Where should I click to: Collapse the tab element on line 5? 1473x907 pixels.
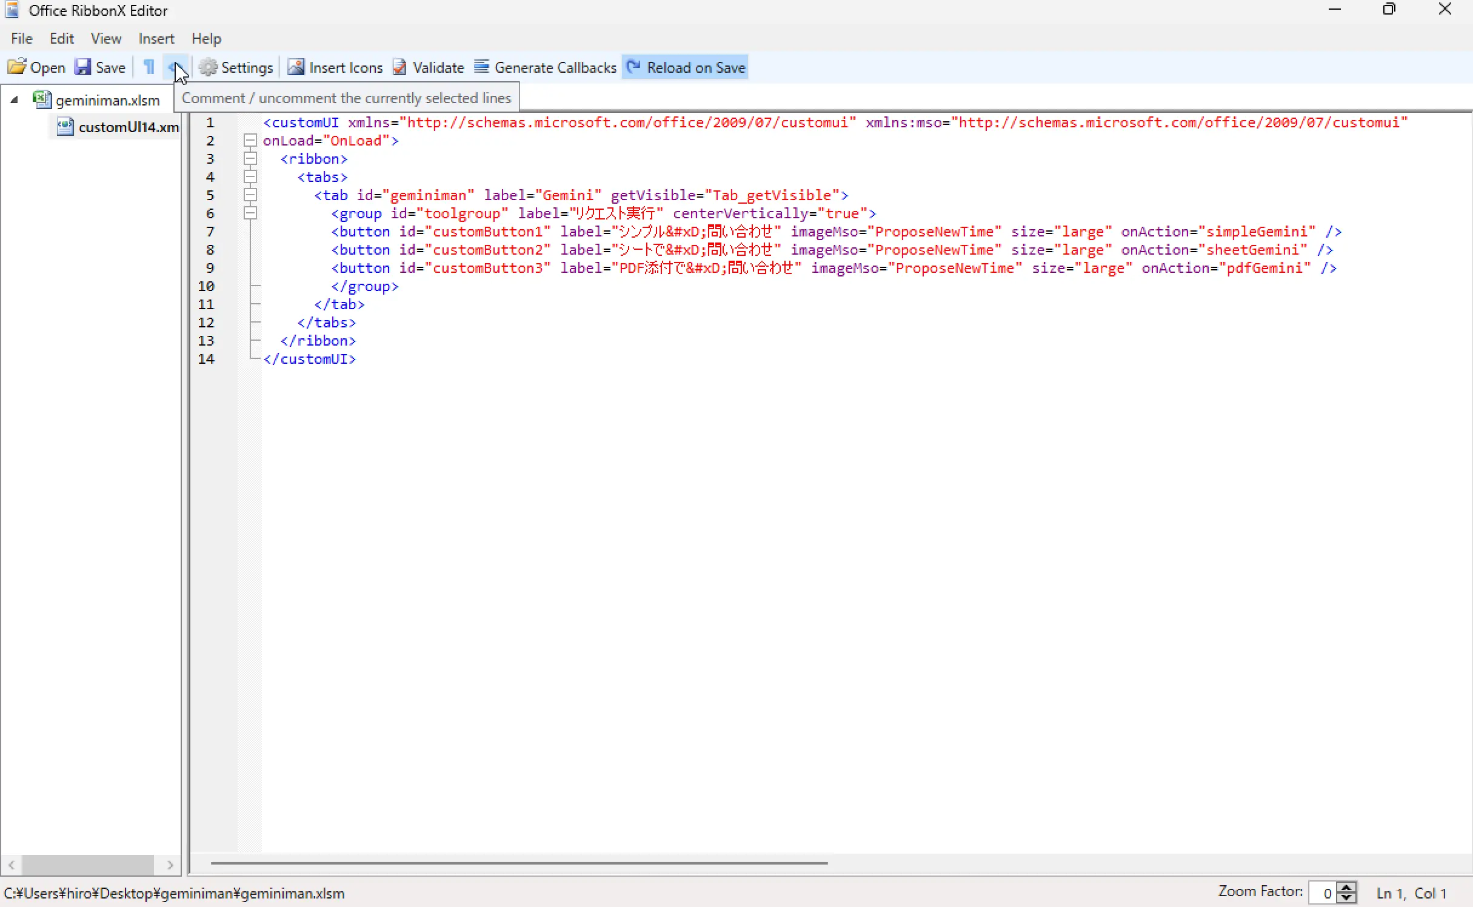pyautogui.click(x=250, y=195)
